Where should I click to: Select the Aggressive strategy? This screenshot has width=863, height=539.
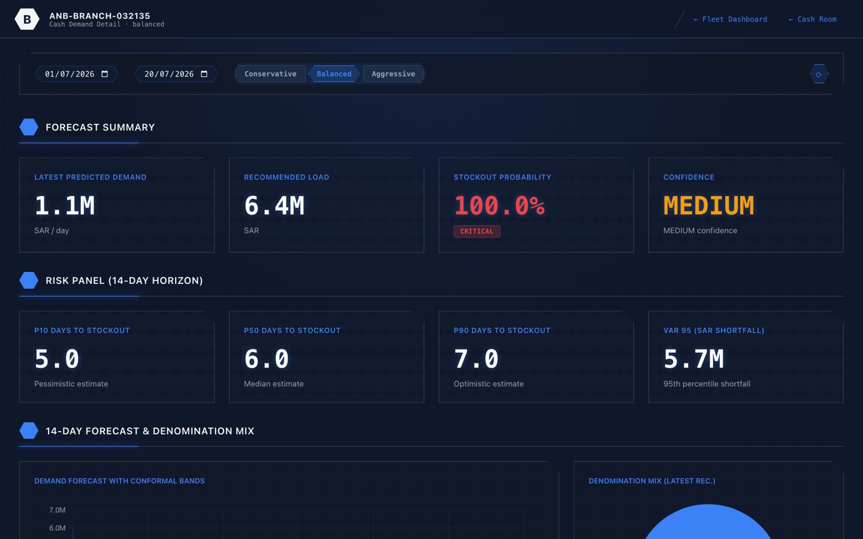click(393, 74)
